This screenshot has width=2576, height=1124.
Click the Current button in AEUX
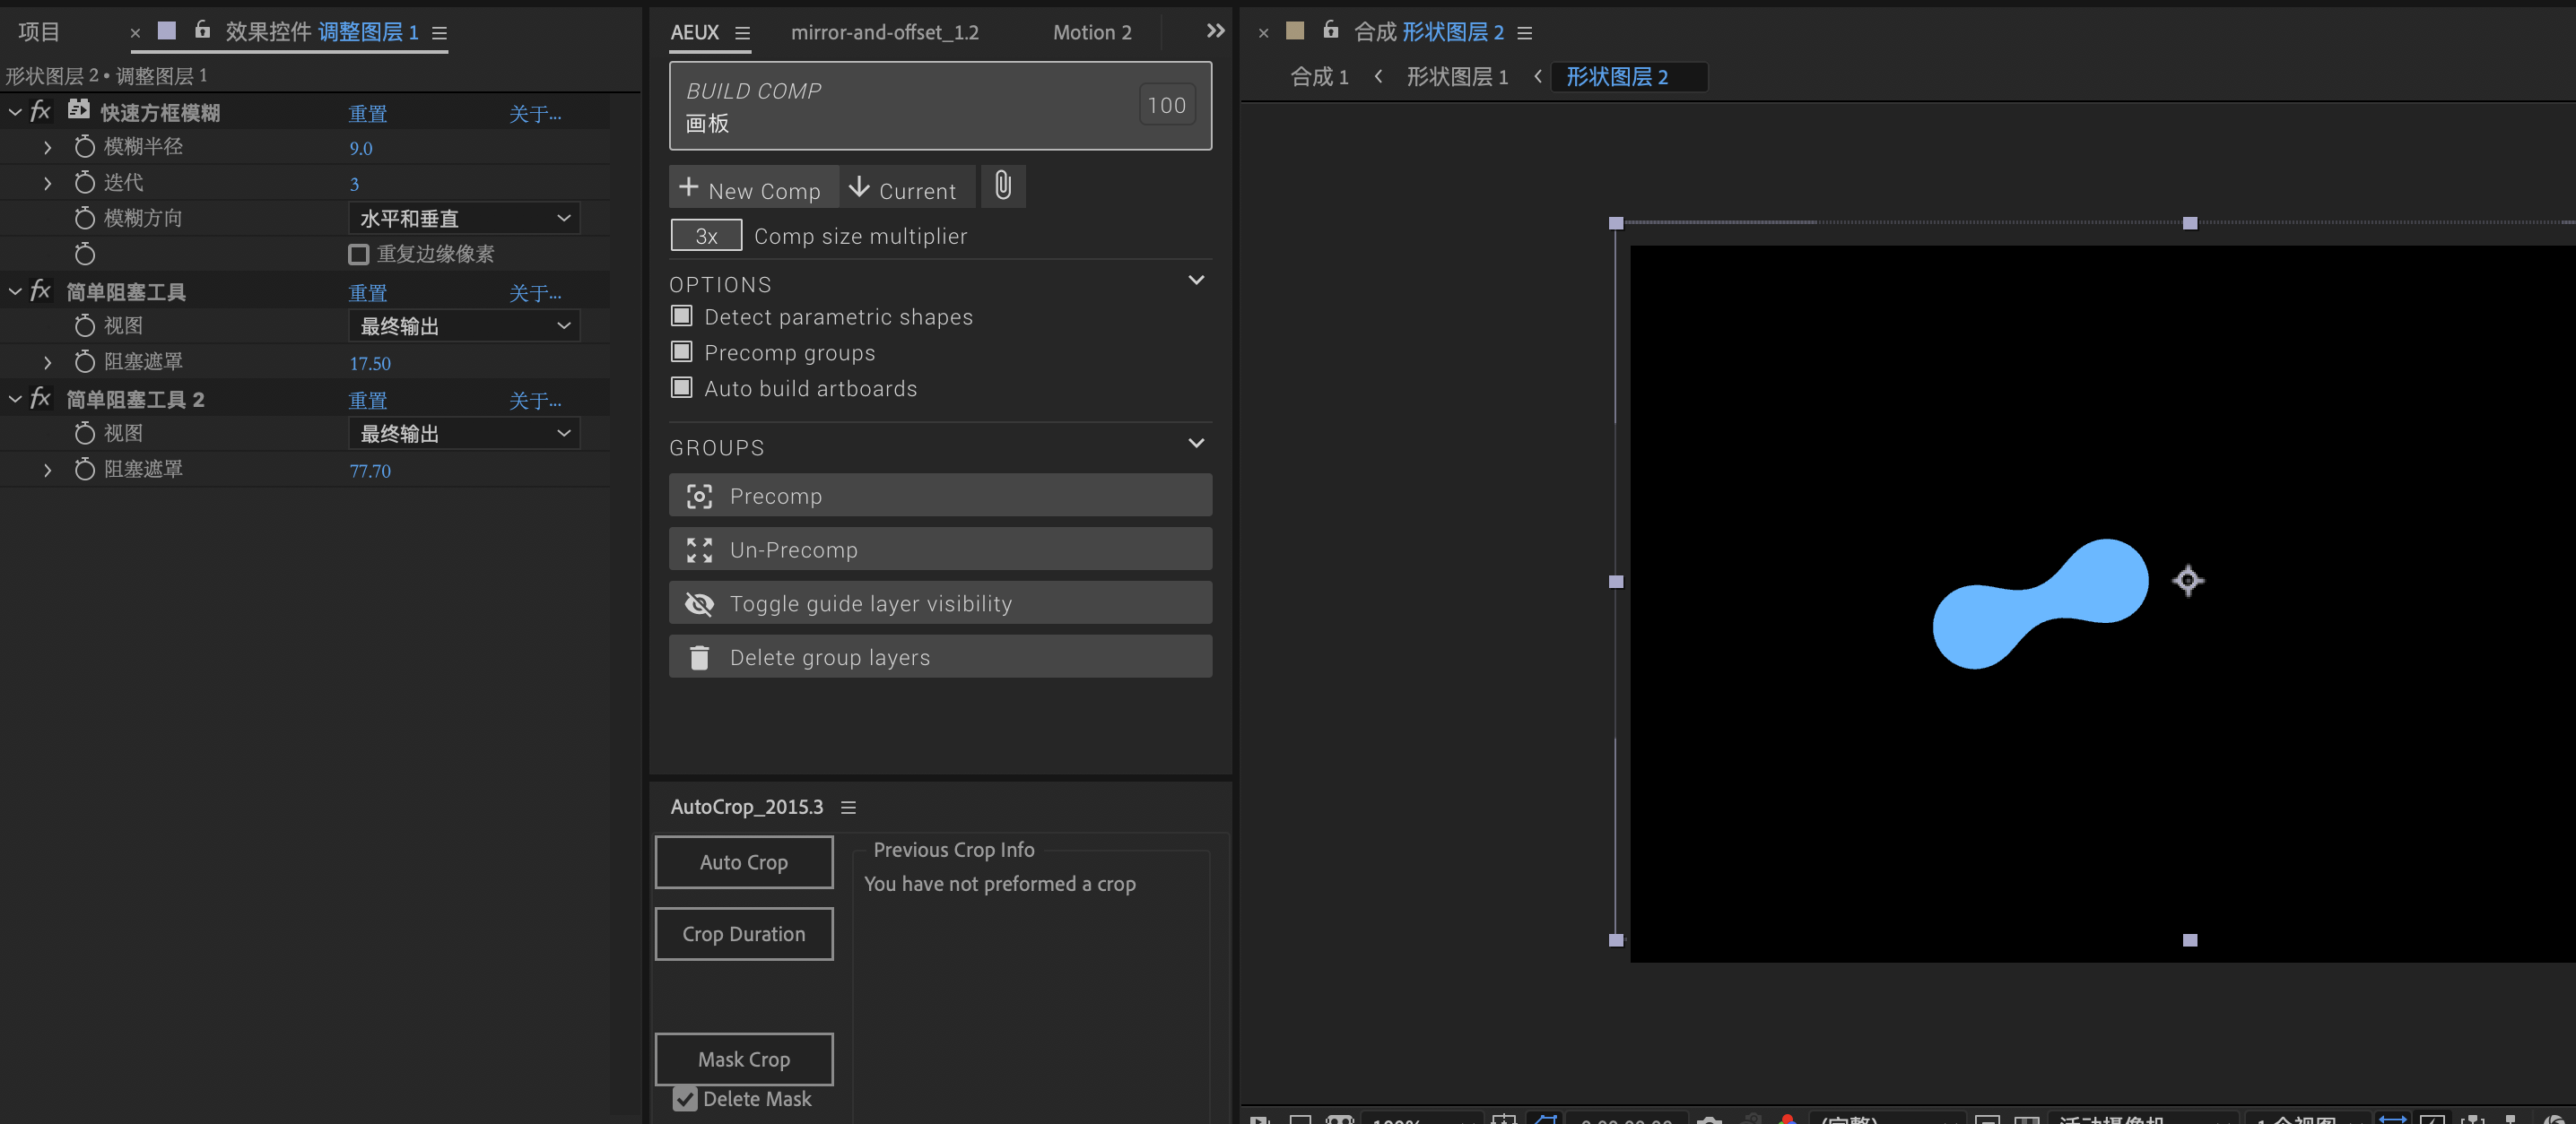tap(906, 186)
